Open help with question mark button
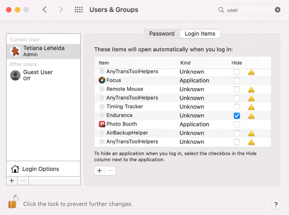 coord(276,204)
